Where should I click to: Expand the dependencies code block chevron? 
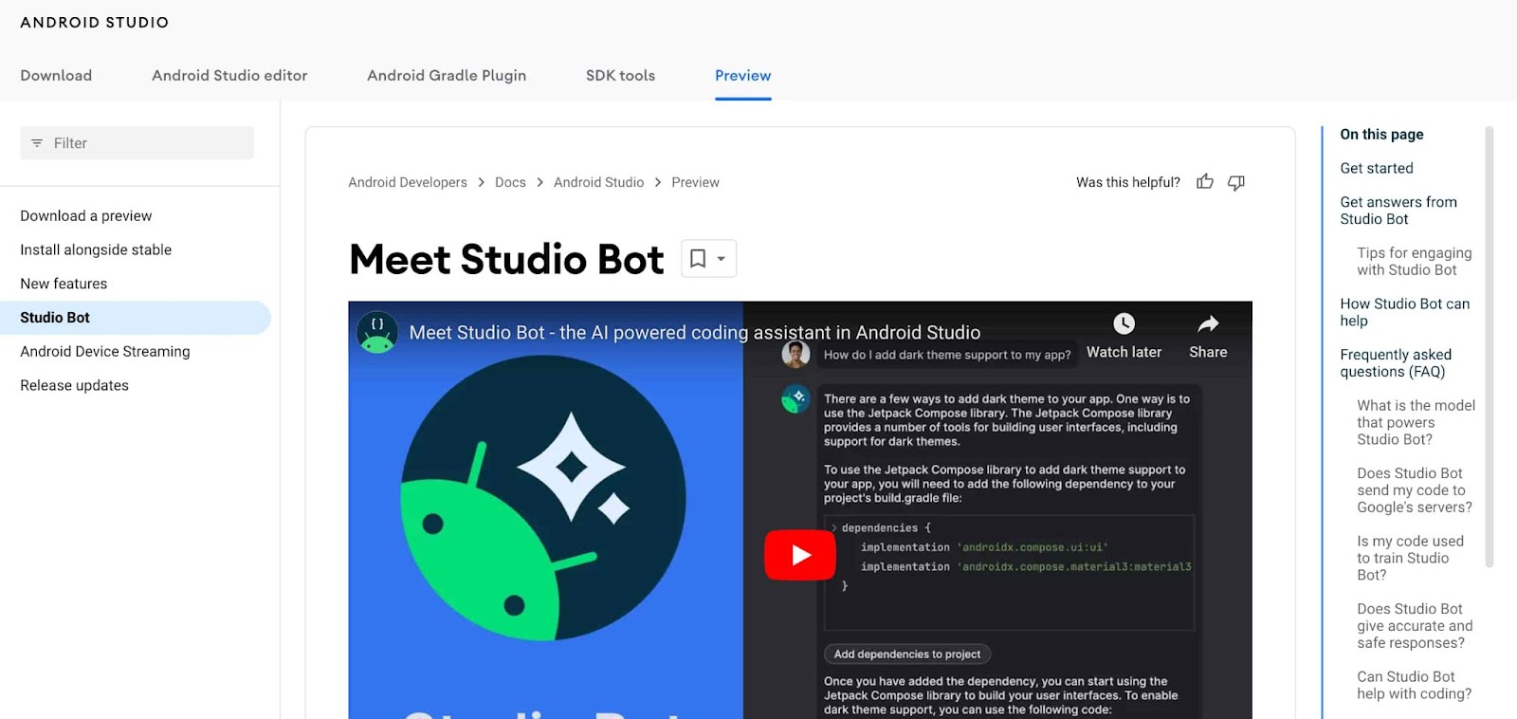pyautogui.click(x=833, y=528)
